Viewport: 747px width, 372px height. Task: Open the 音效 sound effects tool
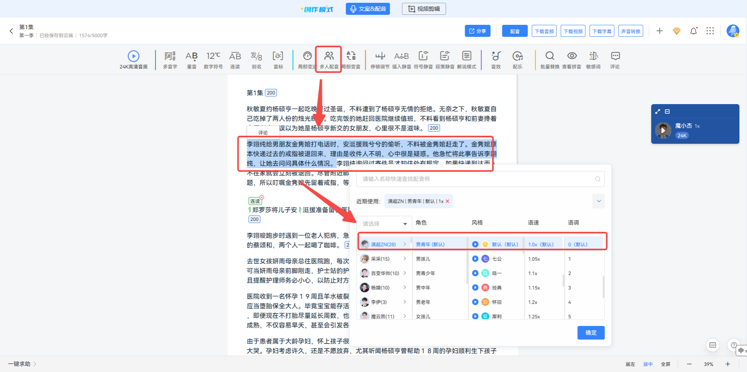(x=496, y=60)
